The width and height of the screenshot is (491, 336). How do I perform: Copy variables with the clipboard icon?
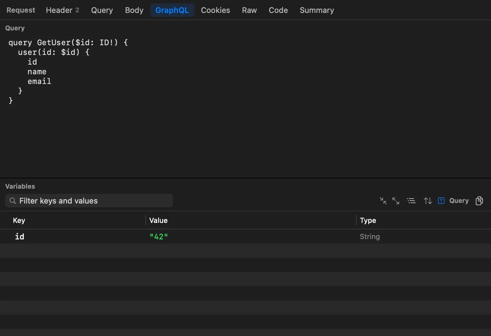pos(479,201)
